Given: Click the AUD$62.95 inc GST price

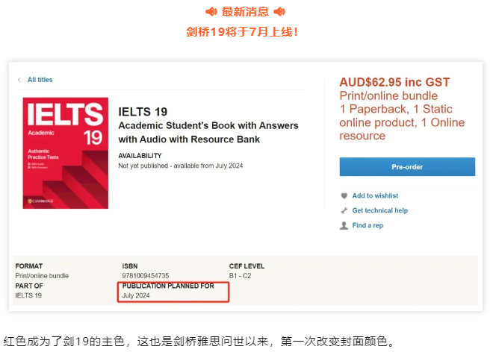Looking at the screenshot, I should 394,82.
